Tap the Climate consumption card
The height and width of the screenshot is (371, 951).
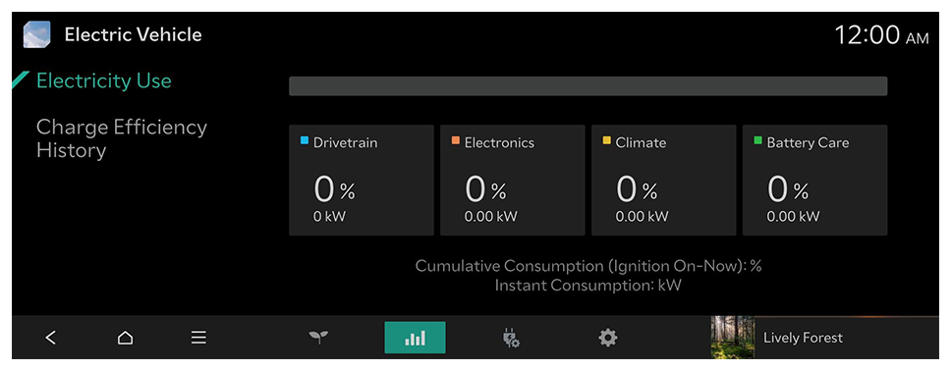[663, 180]
